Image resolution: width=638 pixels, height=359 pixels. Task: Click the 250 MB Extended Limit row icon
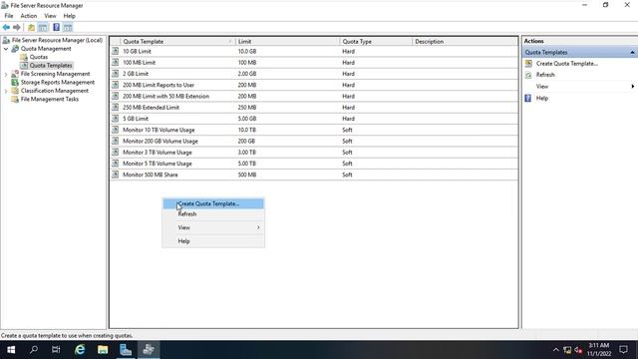[x=116, y=107]
